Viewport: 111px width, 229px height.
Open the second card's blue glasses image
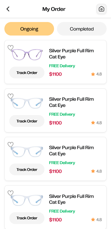pos(27,103)
